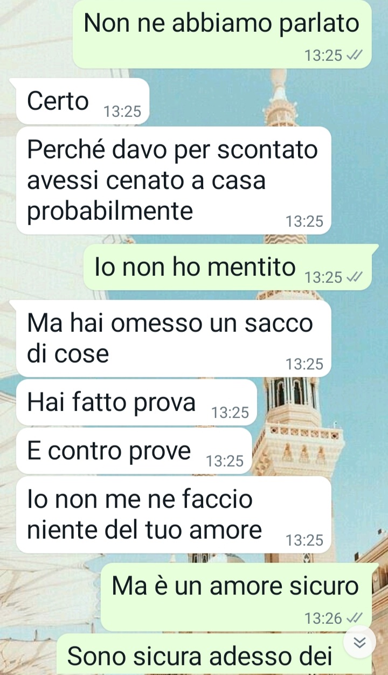
Task: Tap read checkmarks on "Ma è un amore sicuro"
Action: click(355, 618)
